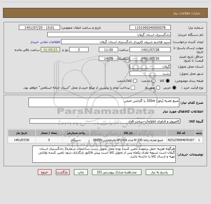
Task: Open the اطلاعات تماس خریدار link
Action: 45,42
